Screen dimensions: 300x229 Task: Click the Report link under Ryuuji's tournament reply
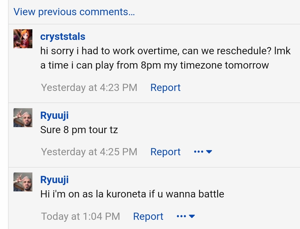click(x=165, y=152)
